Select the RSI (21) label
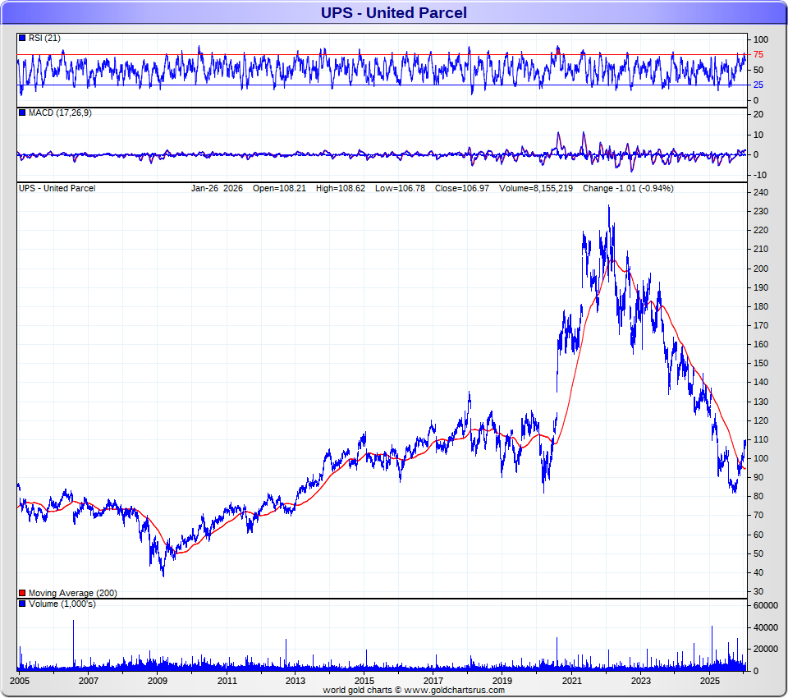 (44, 39)
